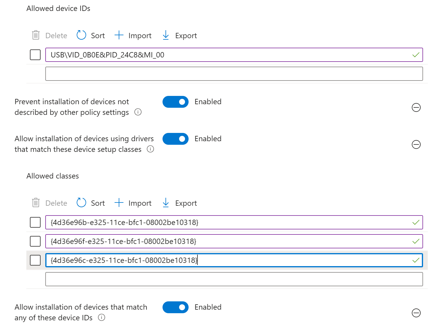Open info tooltip for device setup classes setting
Viewport: 434px width, 328px height.
[x=150, y=149]
